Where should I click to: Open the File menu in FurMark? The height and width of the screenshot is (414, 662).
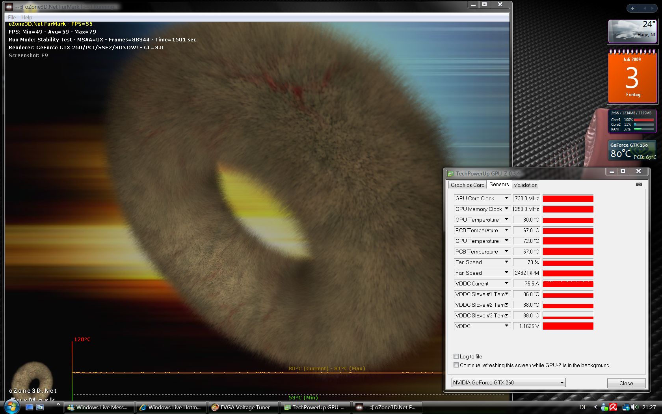click(x=12, y=17)
